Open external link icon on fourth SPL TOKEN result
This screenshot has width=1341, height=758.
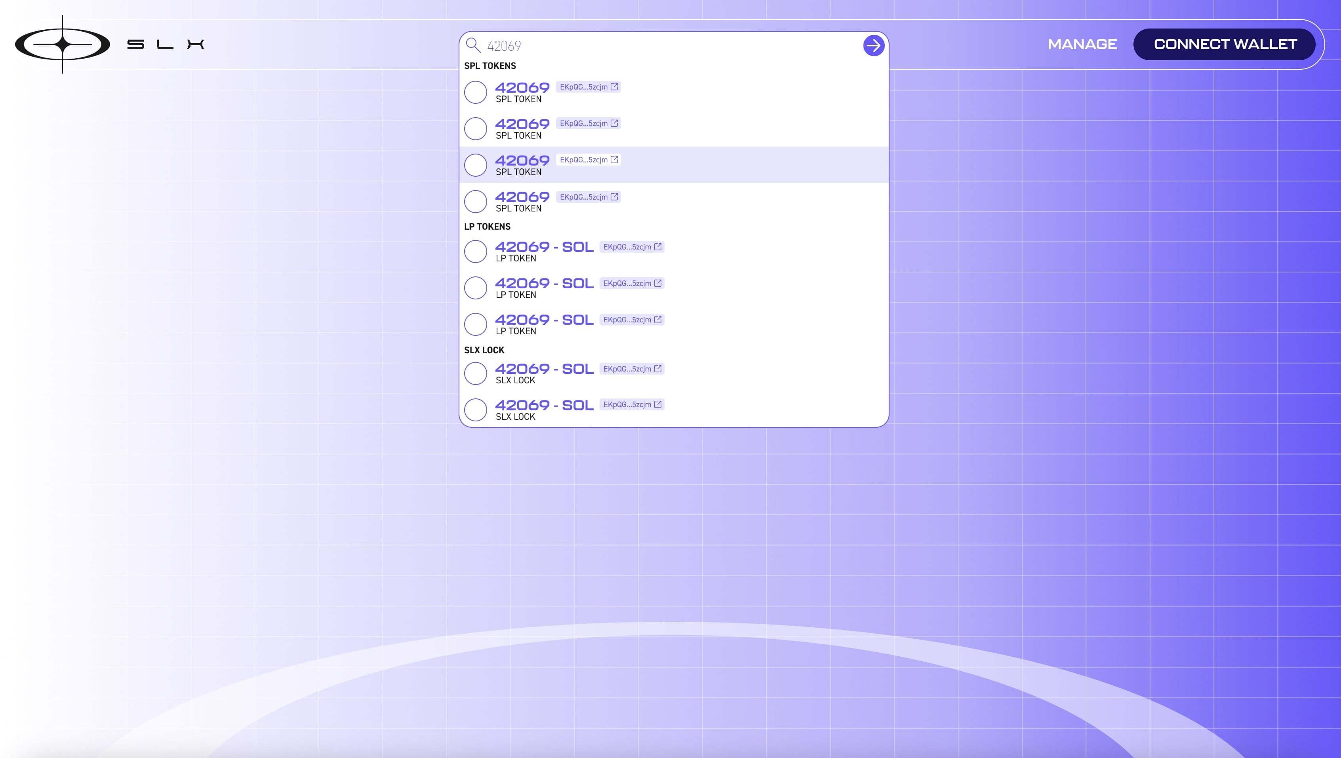tap(614, 197)
